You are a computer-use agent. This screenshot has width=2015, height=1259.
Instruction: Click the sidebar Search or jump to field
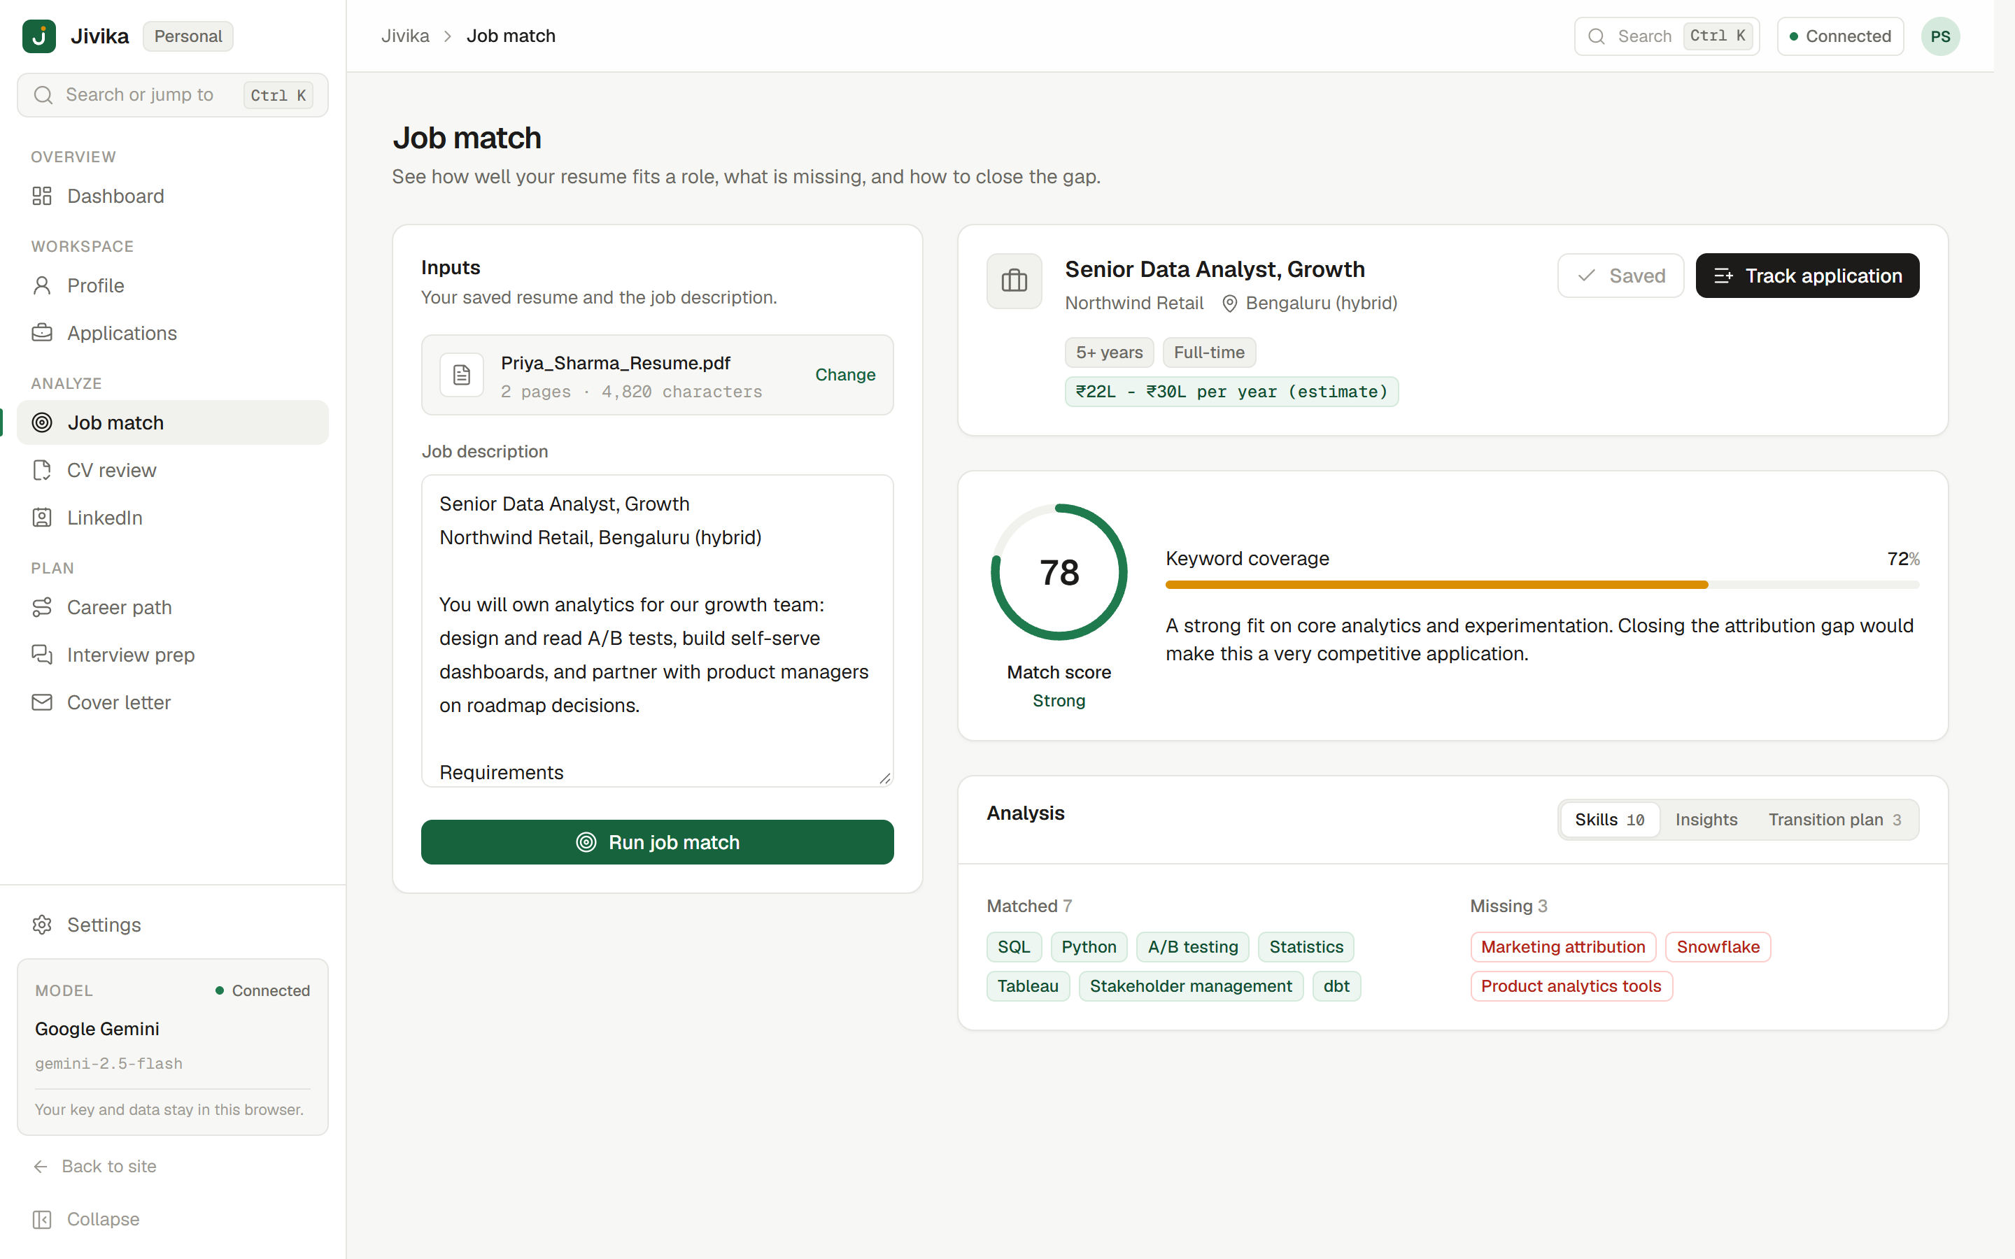point(172,95)
